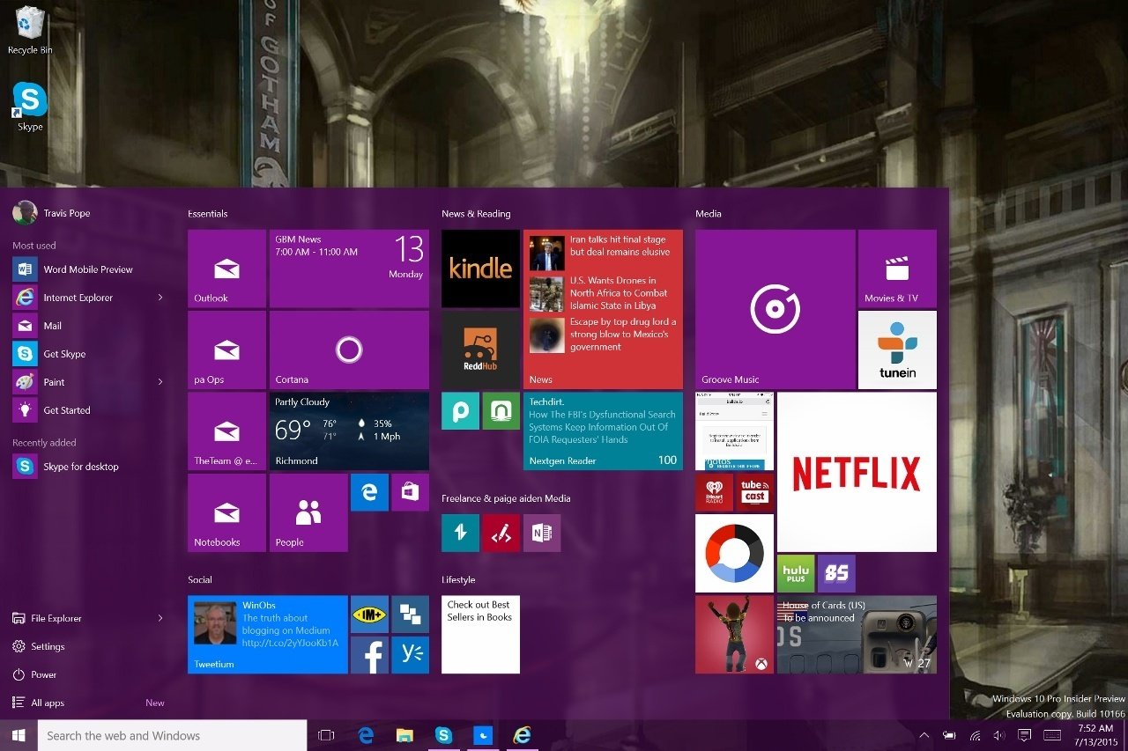Viewport: 1128px width, 751px height.
Task: Open Travis Pope account menu
Action: [51, 213]
